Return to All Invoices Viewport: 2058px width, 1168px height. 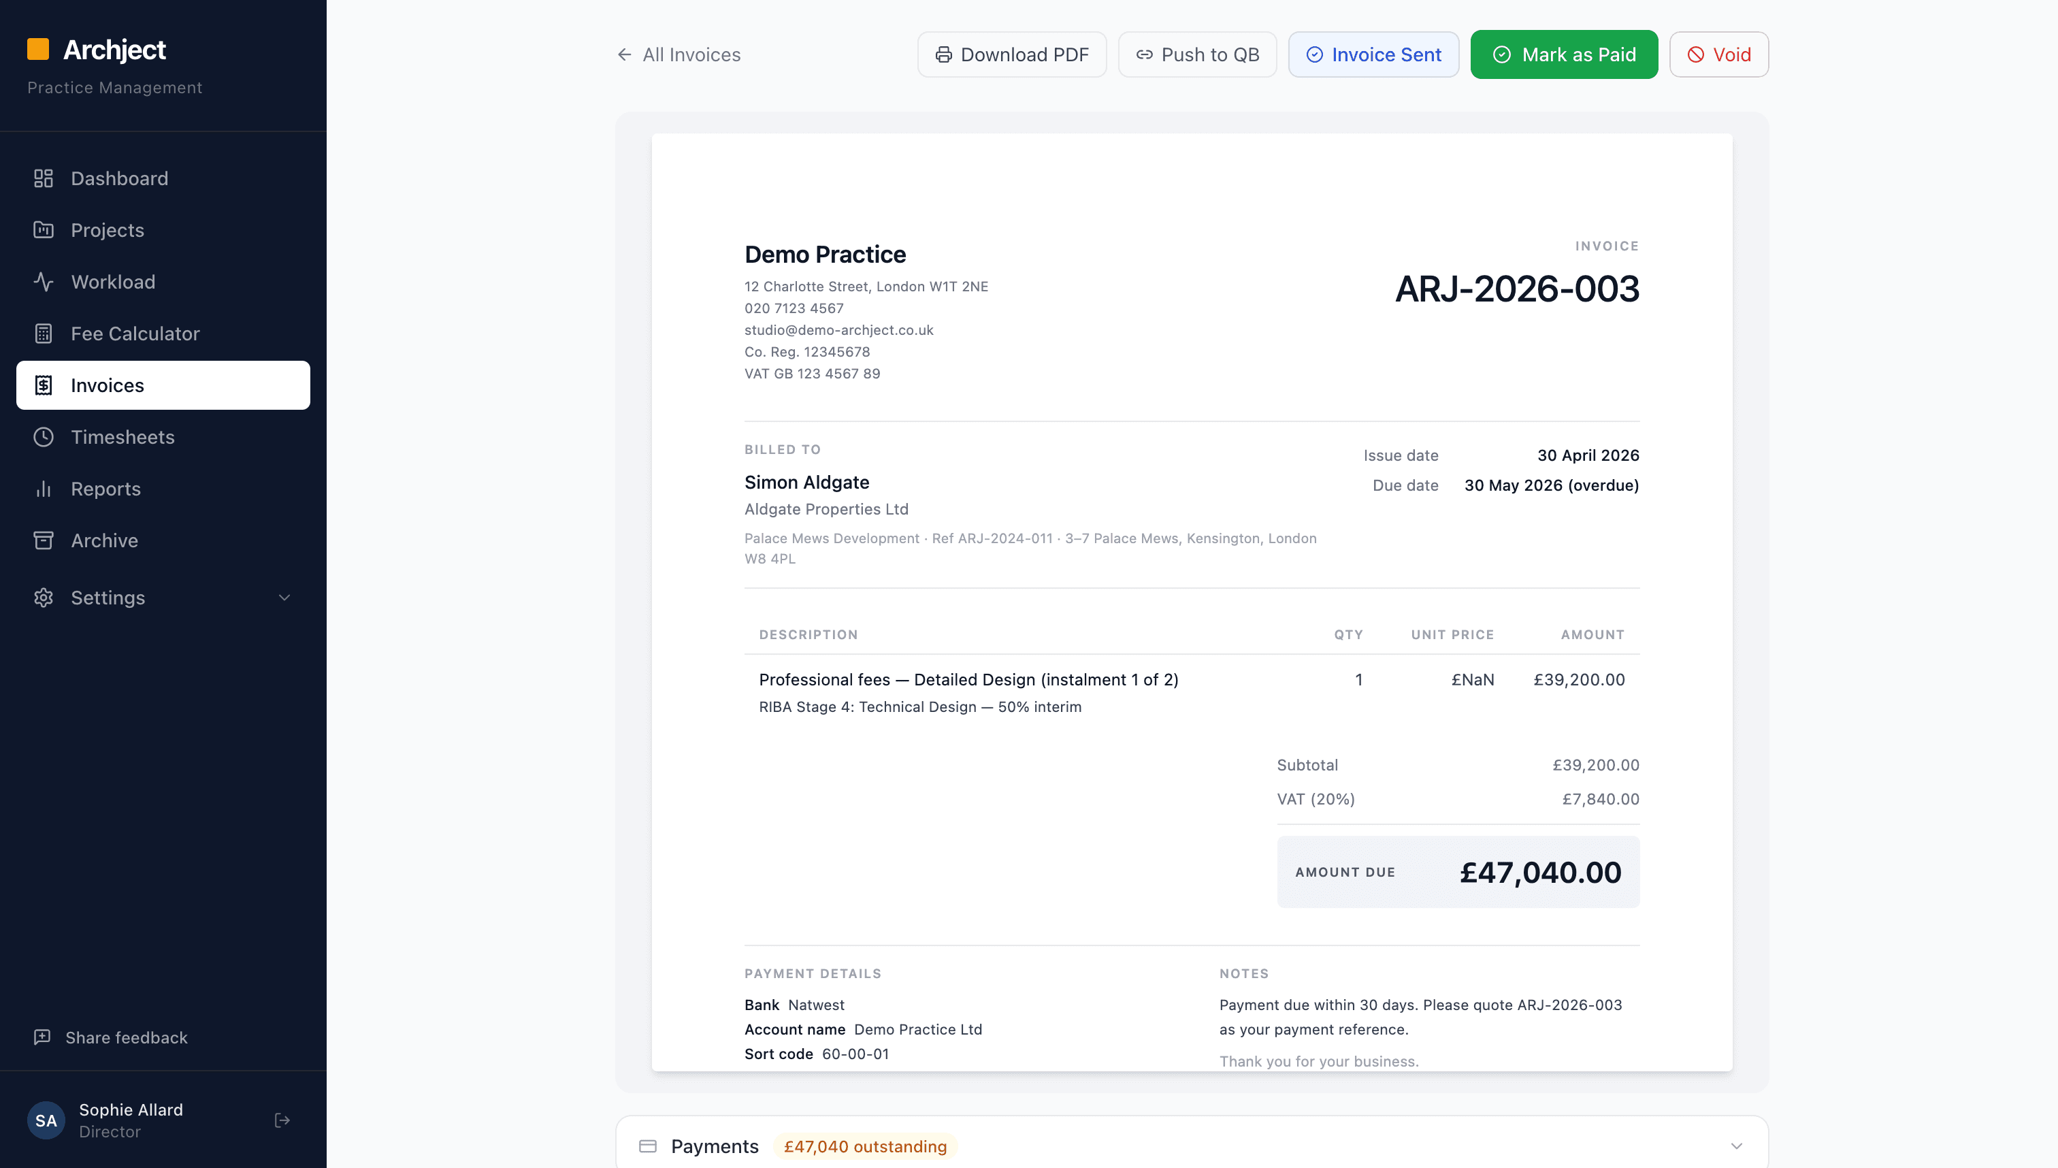click(x=679, y=54)
